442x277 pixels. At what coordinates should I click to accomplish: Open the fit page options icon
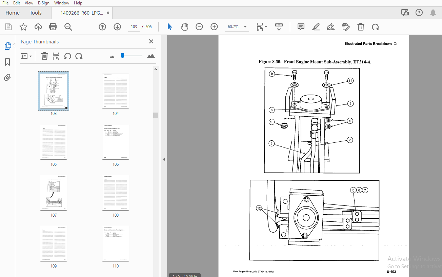pyautogui.click(x=262, y=27)
